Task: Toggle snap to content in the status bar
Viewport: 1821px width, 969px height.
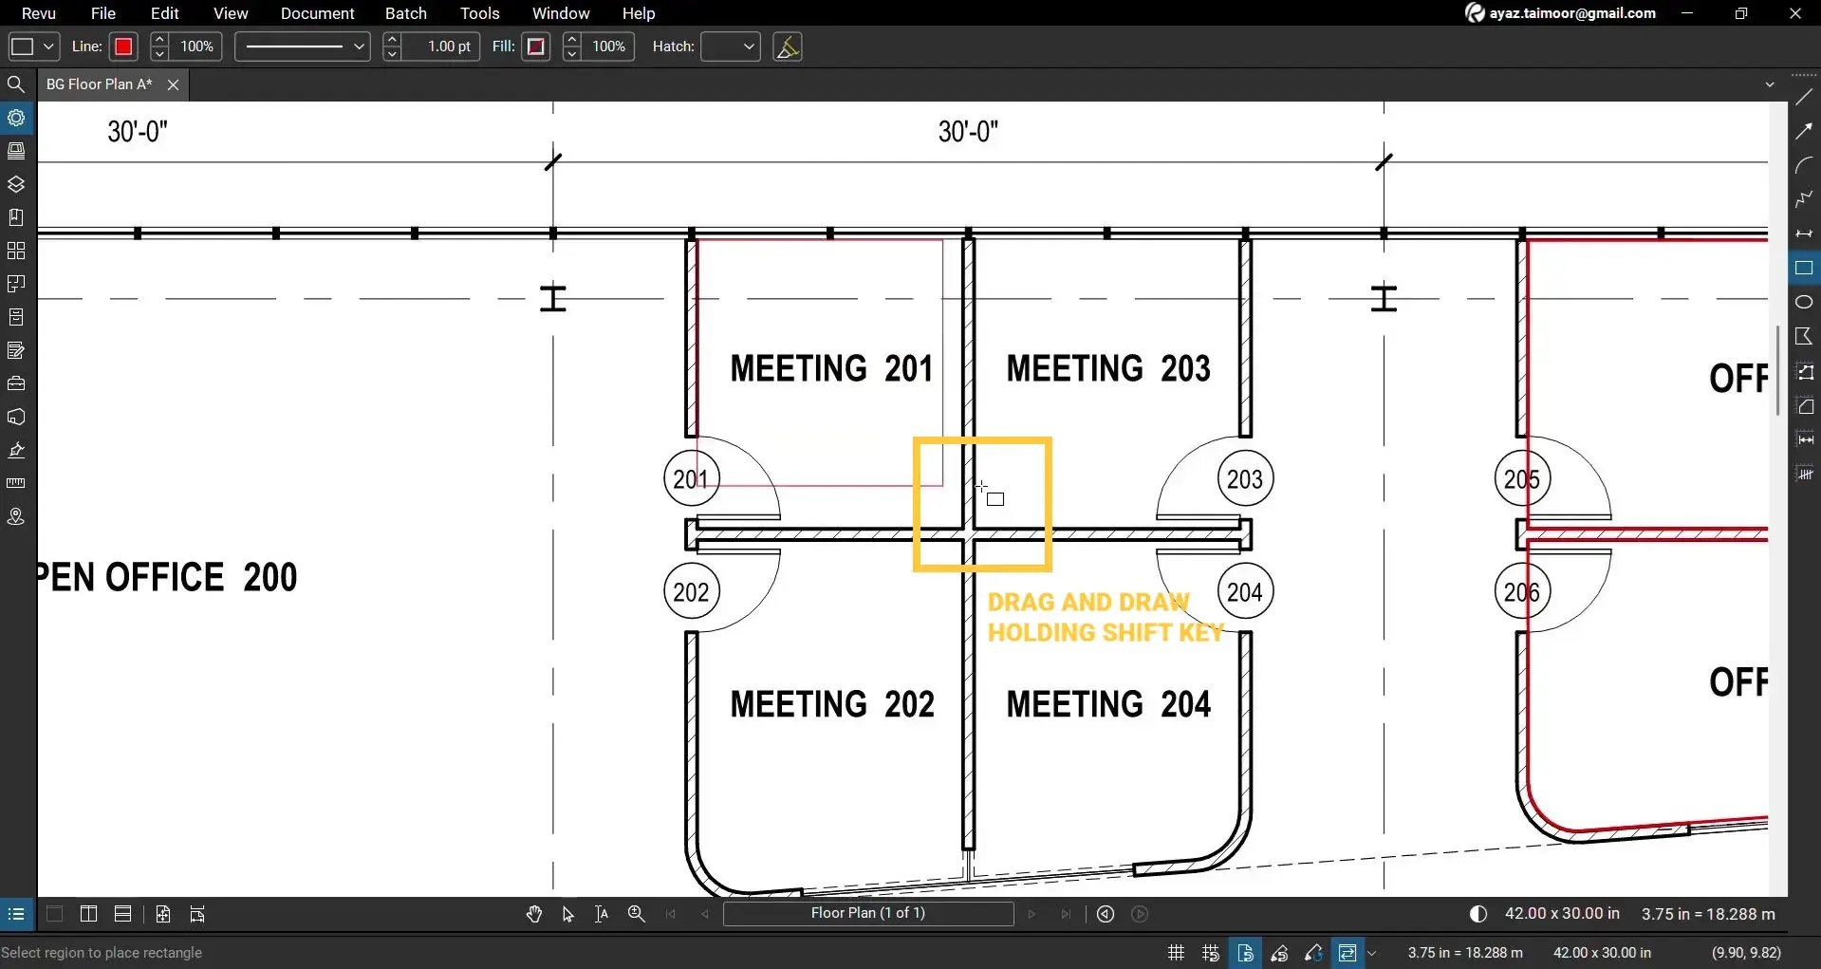Action: click(1245, 952)
